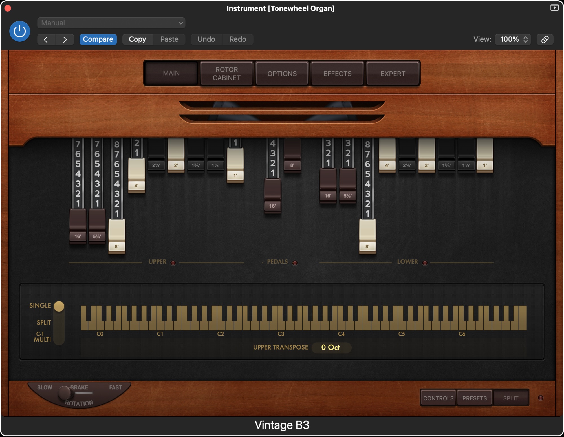Click the lower 2⅔' drawbar handle
564x437 pixels.
[407, 155]
